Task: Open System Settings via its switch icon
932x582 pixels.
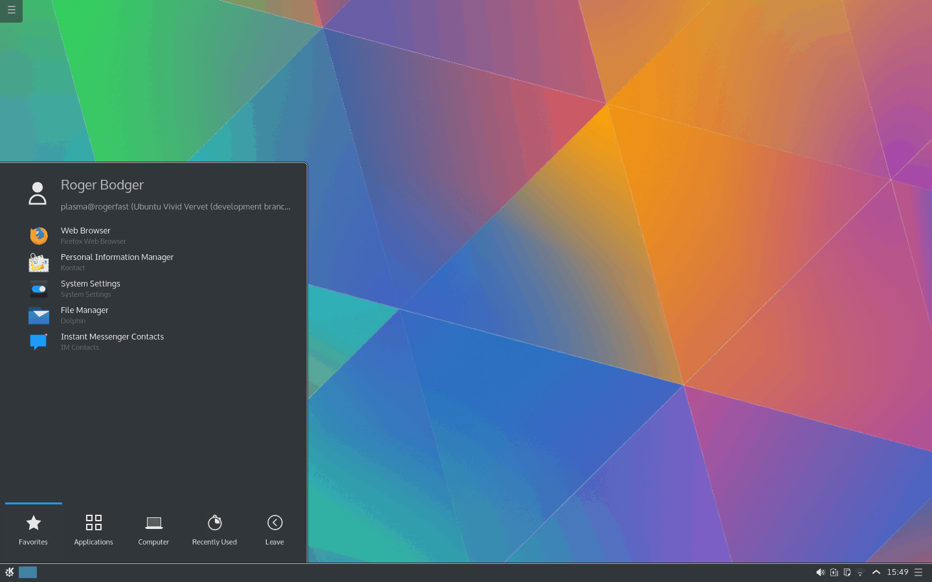Action: click(x=39, y=288)
